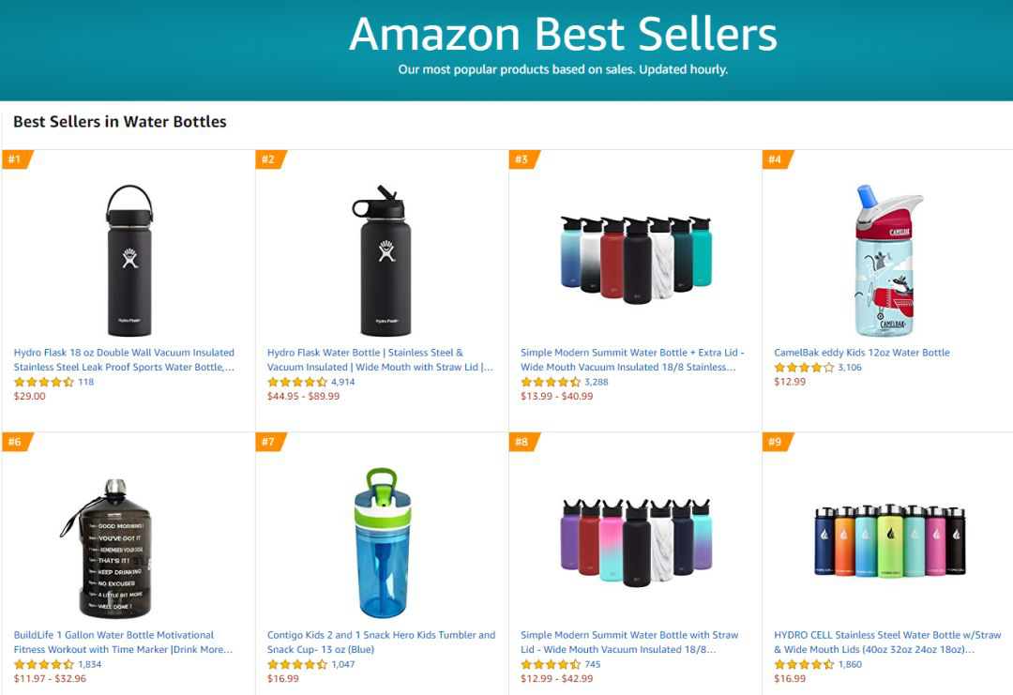View the 4,914 reviews for Hydro Flask
This screenshot has width=1013, height=695.
pos(342,382)
